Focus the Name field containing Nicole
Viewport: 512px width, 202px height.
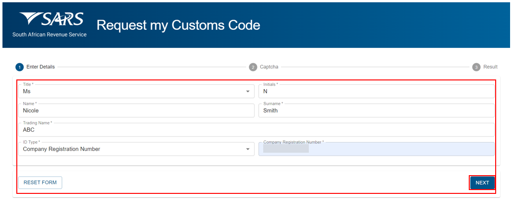[x=136, y=110]
